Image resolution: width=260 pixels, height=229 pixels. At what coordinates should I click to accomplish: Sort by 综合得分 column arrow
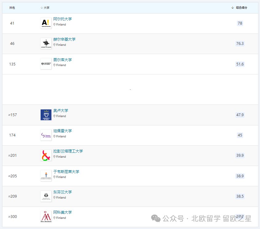coord(233,8)
